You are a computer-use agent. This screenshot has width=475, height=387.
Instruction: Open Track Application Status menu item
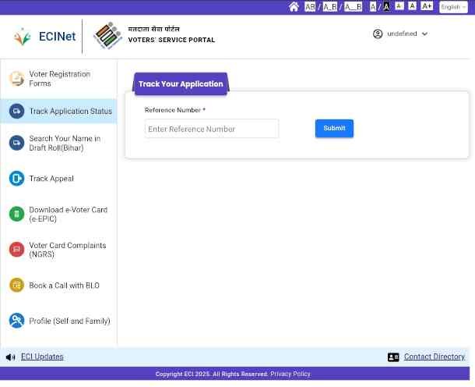70,112
